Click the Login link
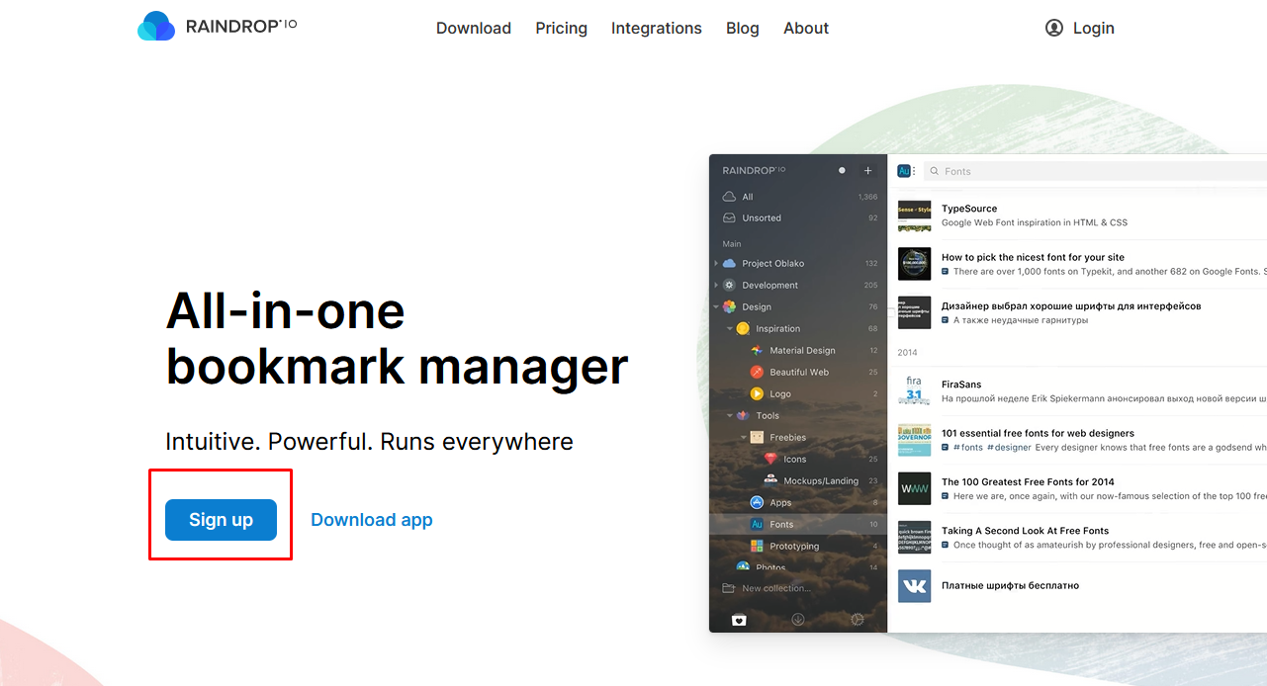The height and width of the screenshot is (686, 1267). coord(1094,28)
